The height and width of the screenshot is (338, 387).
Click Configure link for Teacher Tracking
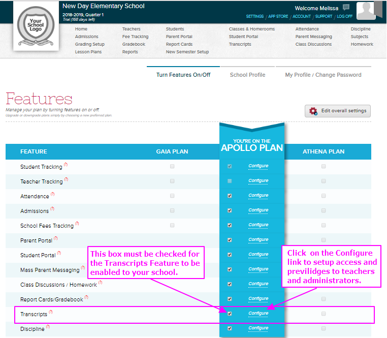pyautogui.click(x=258, y=180)
